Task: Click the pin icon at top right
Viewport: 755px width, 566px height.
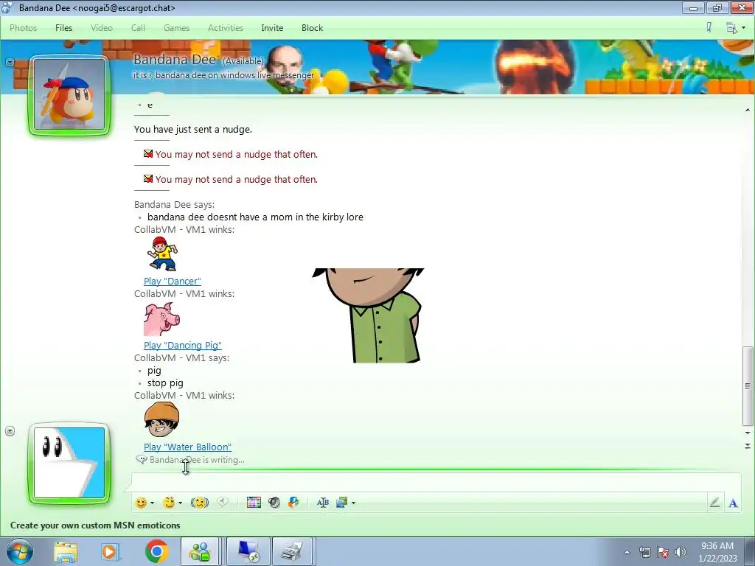Action: [709, 27]
